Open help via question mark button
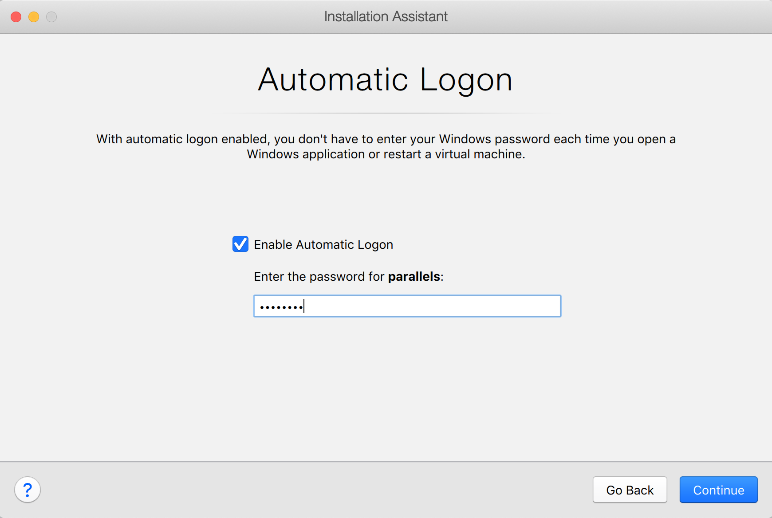 point(28,490)
